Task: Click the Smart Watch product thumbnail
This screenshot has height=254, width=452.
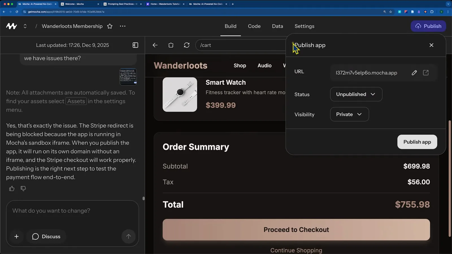Action: [180, 95]
